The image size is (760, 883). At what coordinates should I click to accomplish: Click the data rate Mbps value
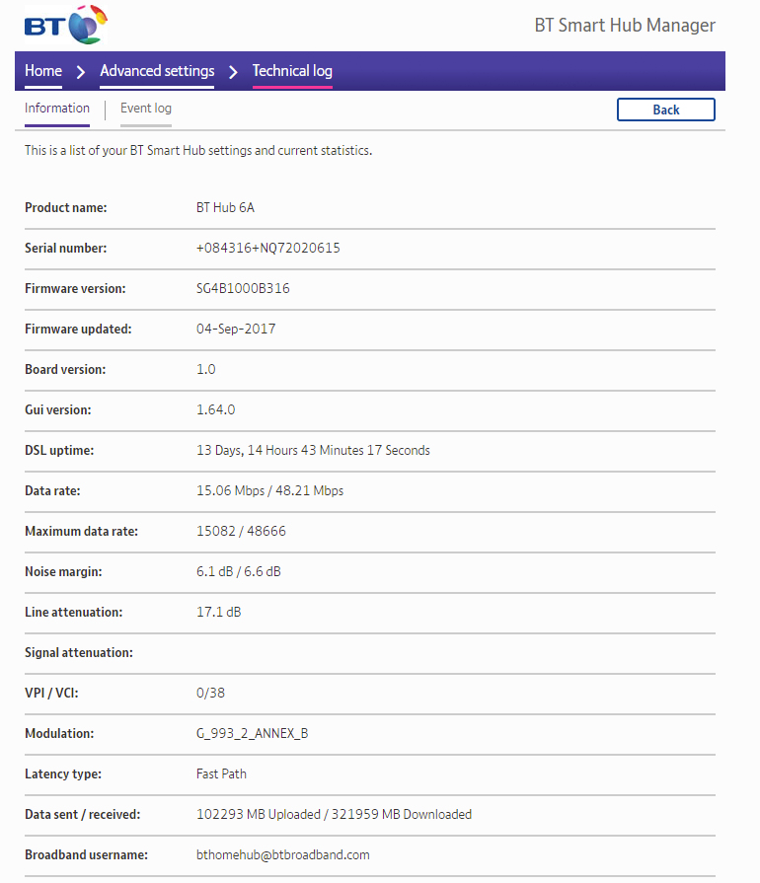269,491
